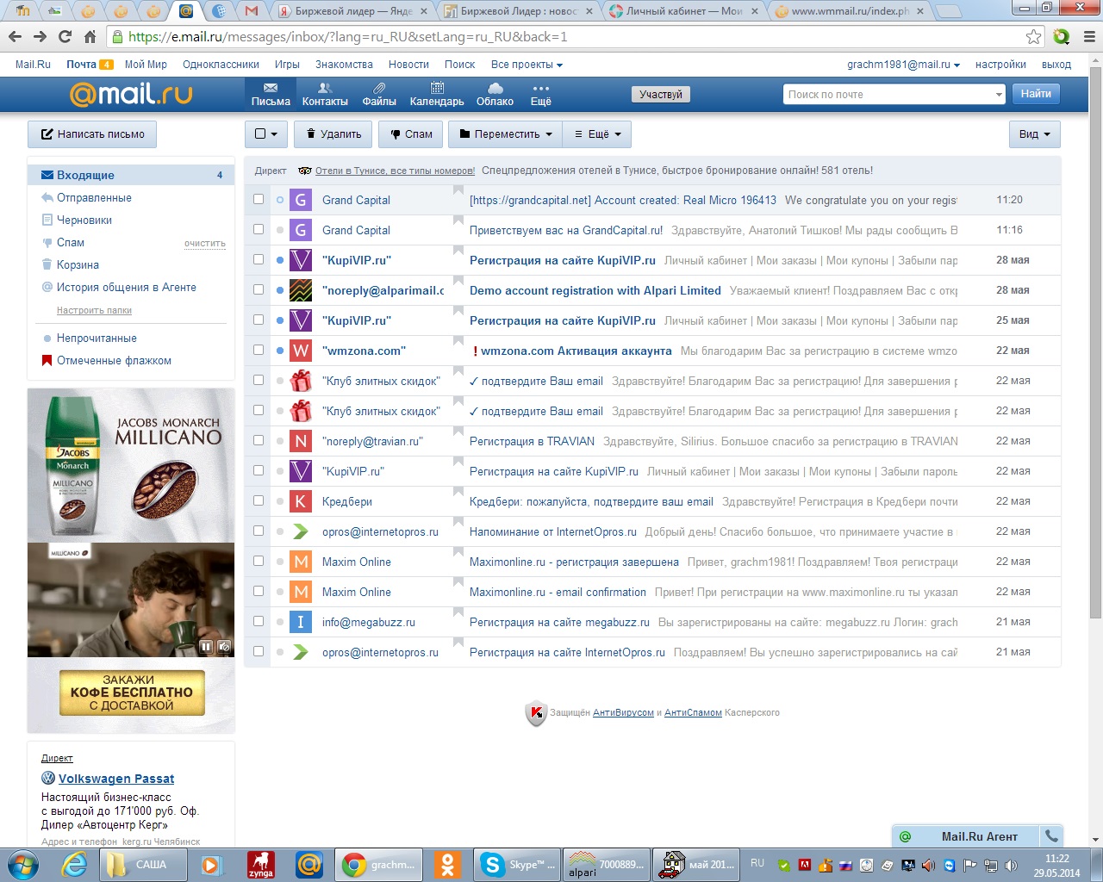Tick checkbox for Grand Capital Account created message
Screen dimensions: 1103x882
(x=259, y=200)
